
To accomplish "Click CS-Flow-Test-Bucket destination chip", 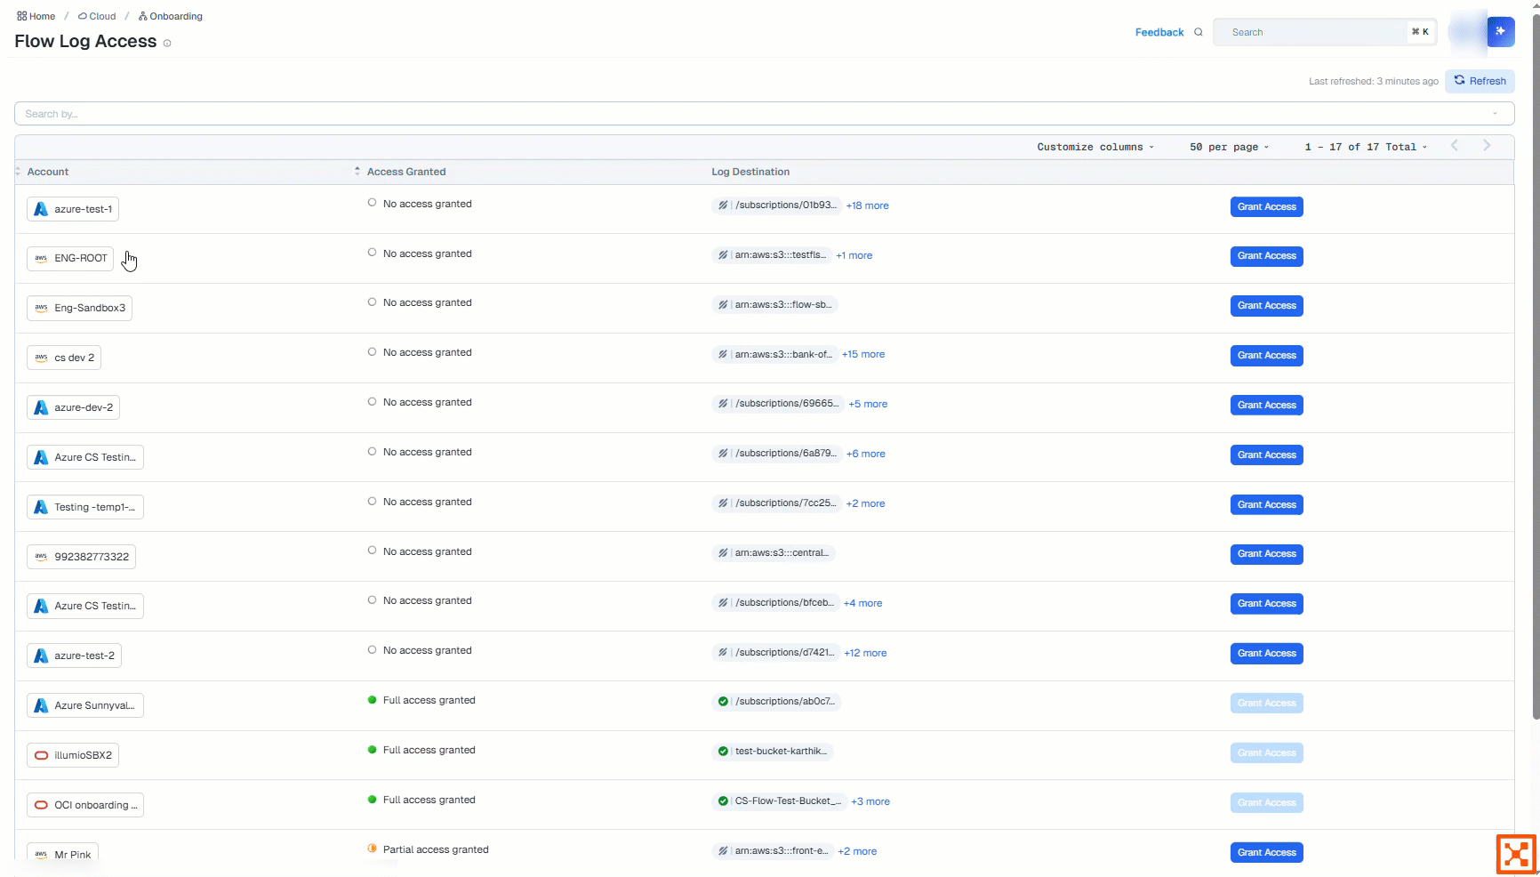I will coord(778,801).
